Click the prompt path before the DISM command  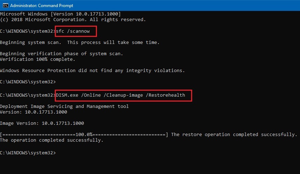tap(27, 95)
